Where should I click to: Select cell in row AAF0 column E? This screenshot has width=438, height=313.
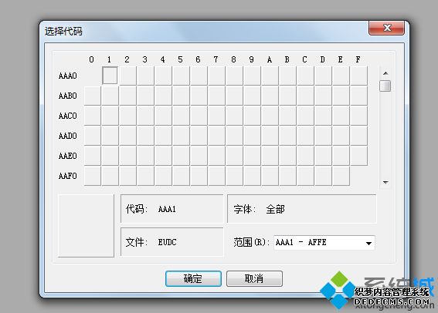click(341, 176)
